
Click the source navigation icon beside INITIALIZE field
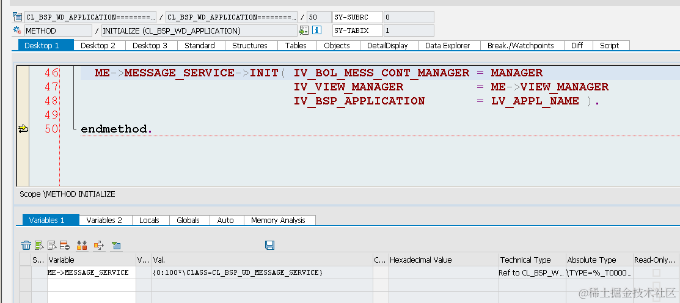coord(304,31)
